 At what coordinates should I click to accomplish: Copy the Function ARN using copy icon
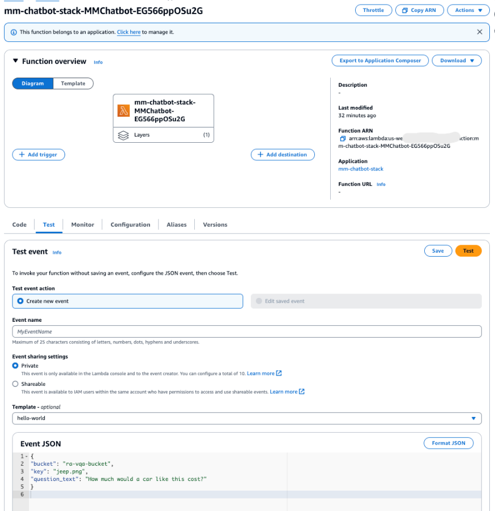(342, 138)
